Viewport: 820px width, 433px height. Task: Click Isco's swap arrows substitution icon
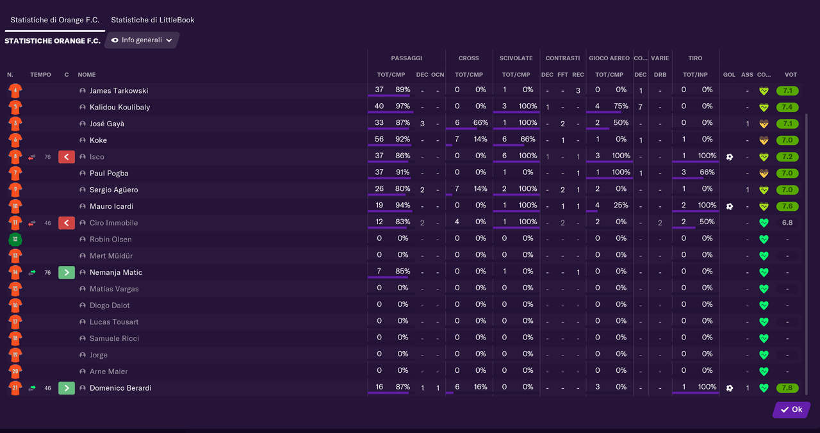(32, 157)
